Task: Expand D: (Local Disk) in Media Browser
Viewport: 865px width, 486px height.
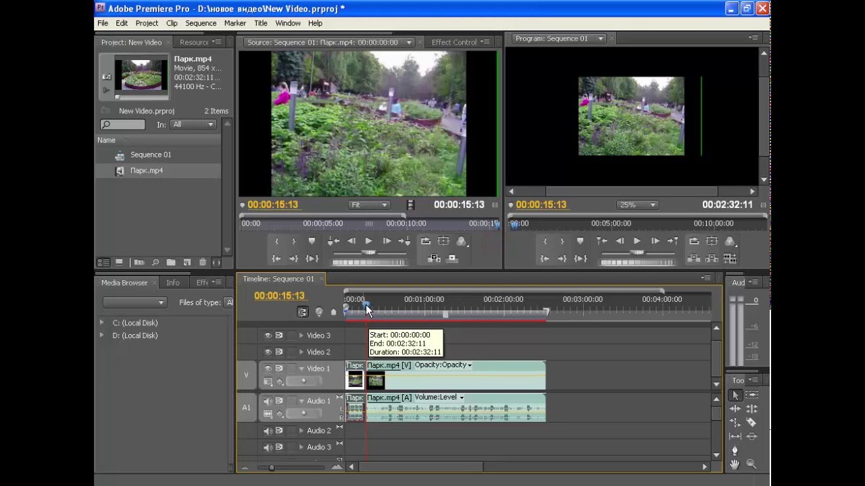Action: click(102, 335)
